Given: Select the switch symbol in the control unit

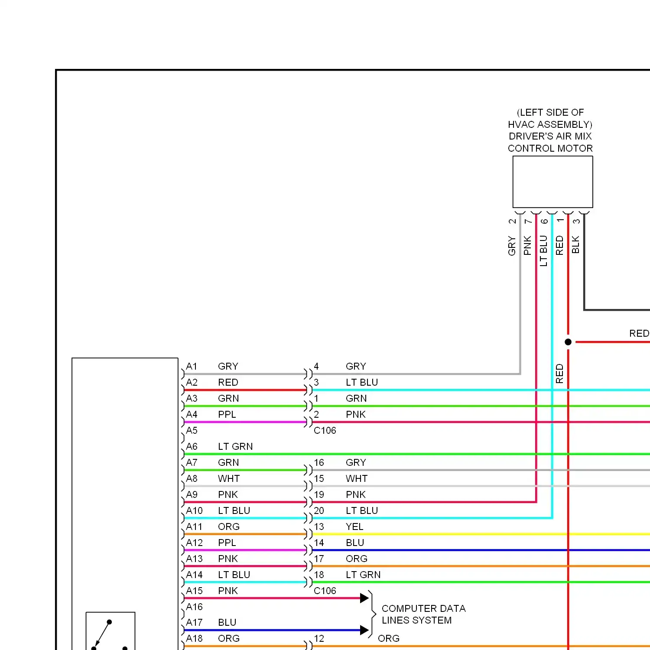Looking at the screenshot, I should click(x=110, y=631).
